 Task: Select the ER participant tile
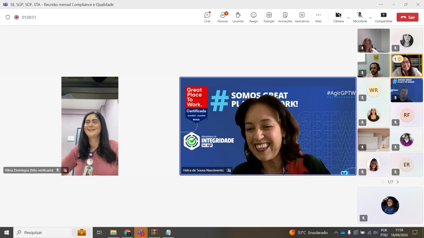[x=407, y=164]
